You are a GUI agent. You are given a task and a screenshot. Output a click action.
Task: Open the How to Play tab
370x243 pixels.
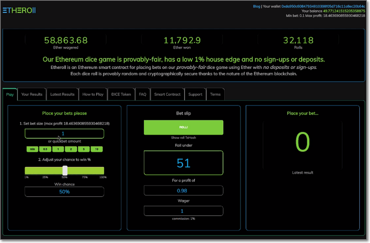coord(93,94)
